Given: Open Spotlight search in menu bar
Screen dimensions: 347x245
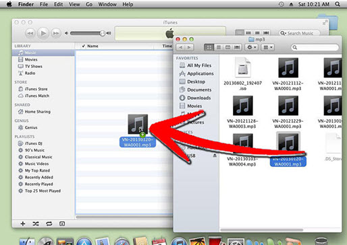Looking at the screenshot, I should [x=338, y=4].
